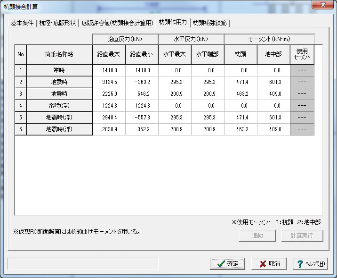
Task: Click the 計算実行 button
Action: (302, 236)
